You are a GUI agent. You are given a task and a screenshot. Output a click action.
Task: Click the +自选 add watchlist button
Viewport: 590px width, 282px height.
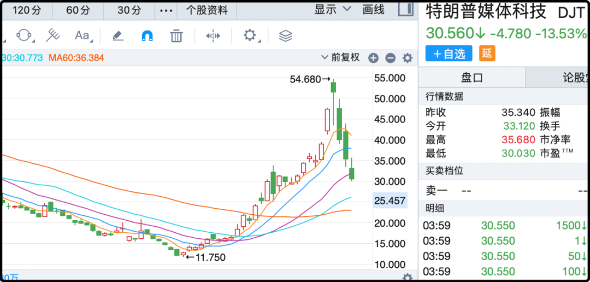[449, 54]
